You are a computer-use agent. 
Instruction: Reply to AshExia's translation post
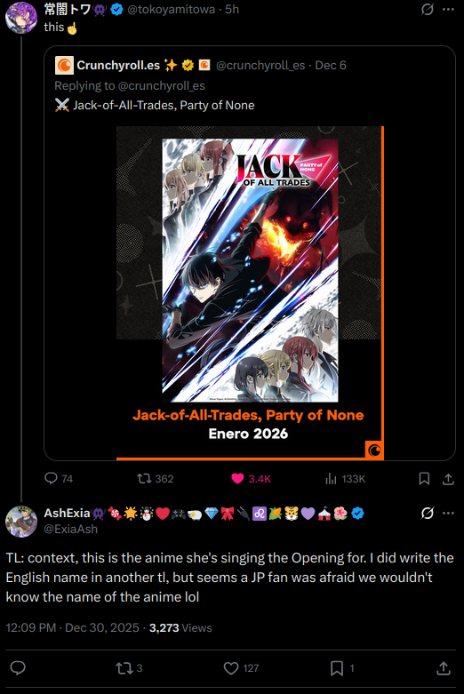(x=18, y=668)
